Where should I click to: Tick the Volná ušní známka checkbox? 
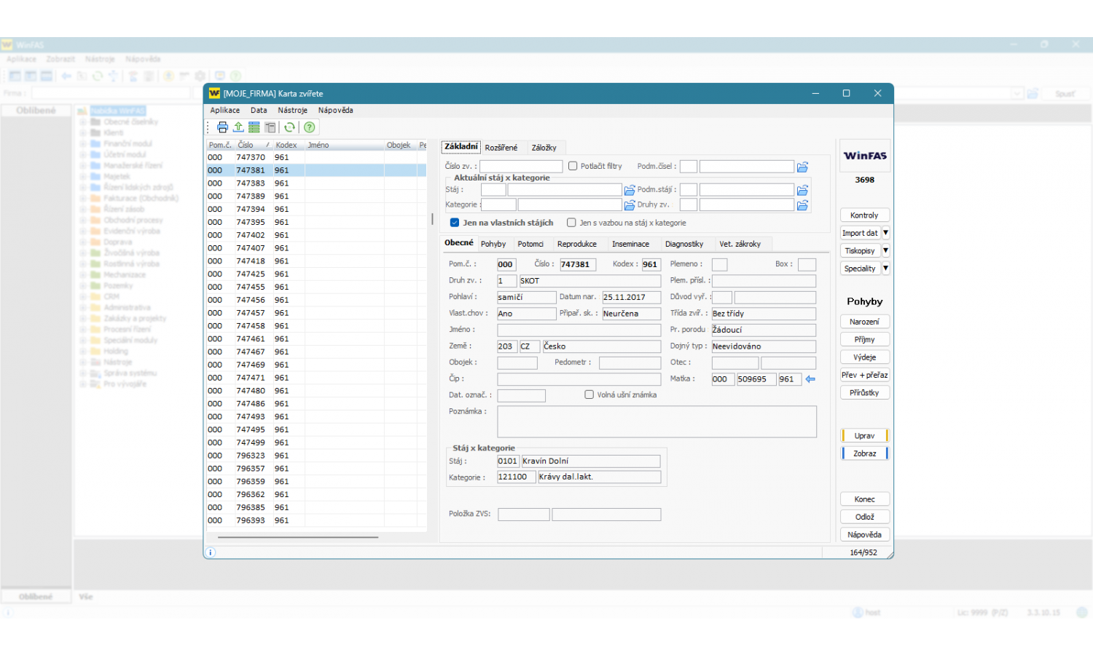click(589, 394)
